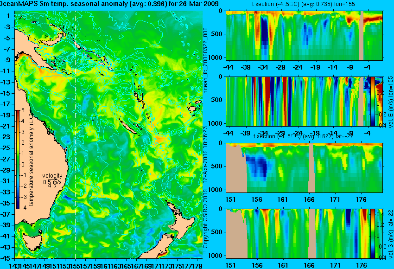Click the 'velocity' legend word over Australia
The height and width of the screenshot is (269, 394).
click(x=52, y=176)
